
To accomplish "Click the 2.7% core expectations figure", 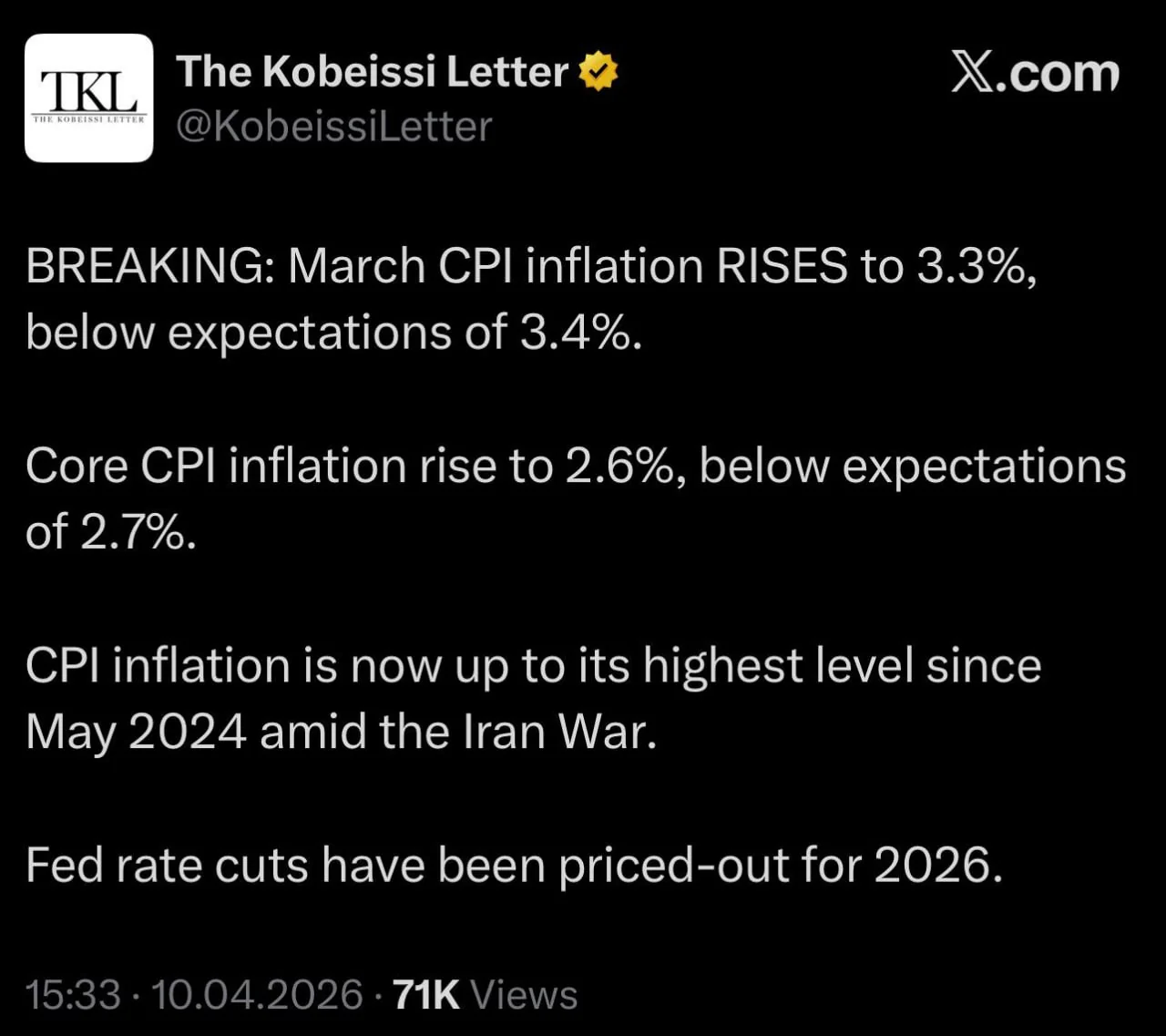I will 137,532.
